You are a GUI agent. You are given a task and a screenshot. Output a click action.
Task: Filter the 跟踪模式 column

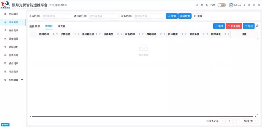point(164,34)
